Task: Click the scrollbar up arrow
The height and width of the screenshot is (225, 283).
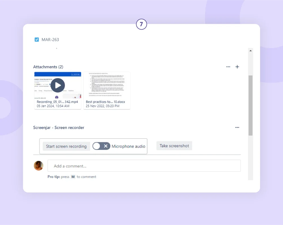Action: click(250, 51)
